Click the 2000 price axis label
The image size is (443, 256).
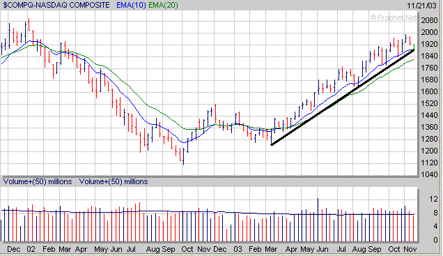pos(429,32)
